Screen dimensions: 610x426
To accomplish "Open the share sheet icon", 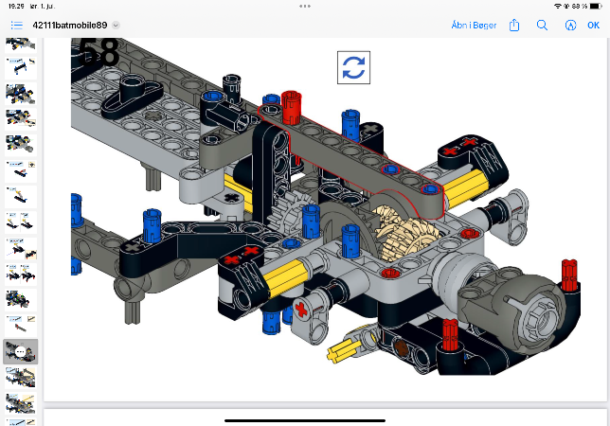I will [x=514, y=26].
